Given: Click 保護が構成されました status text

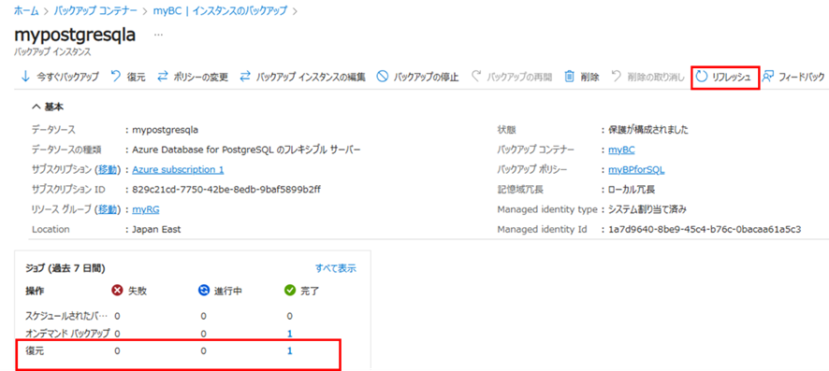Looking at the screenshot, I should [648, 129].
